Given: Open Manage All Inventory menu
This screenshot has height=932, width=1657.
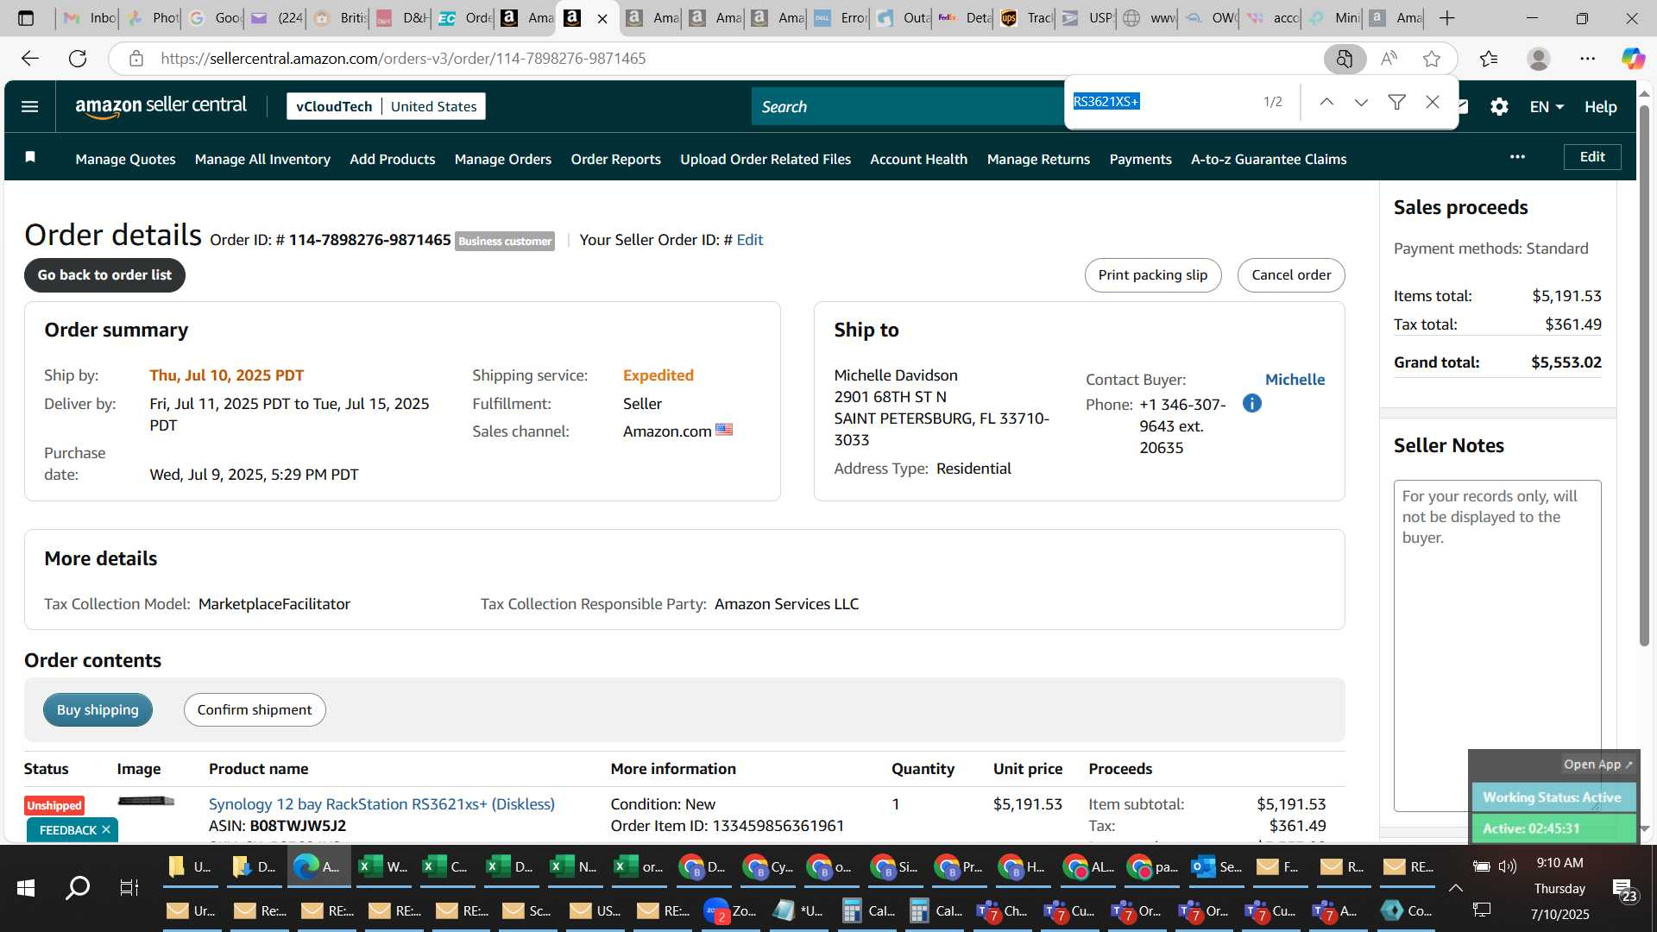Looking at the screenshot, I should [262, 159].
